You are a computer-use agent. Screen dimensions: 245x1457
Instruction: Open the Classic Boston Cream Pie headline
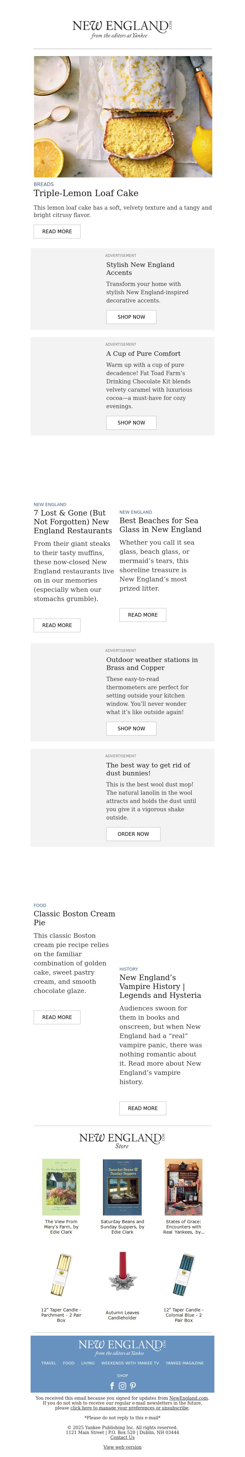[x=74, y=917]
